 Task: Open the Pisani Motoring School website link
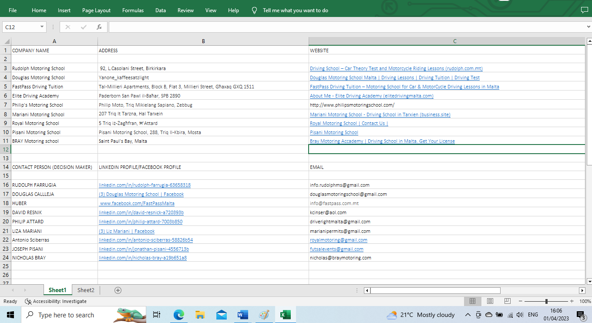(x=334, y=132)
